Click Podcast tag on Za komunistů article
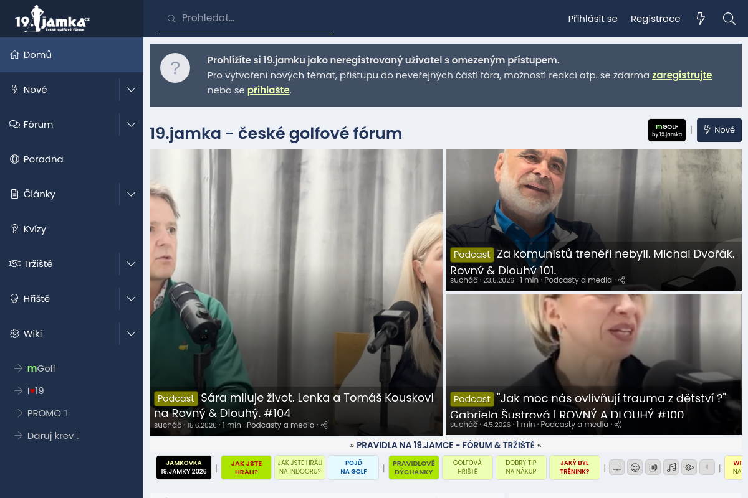This screenshot has width=748, height=498. (x=472, y=255)
